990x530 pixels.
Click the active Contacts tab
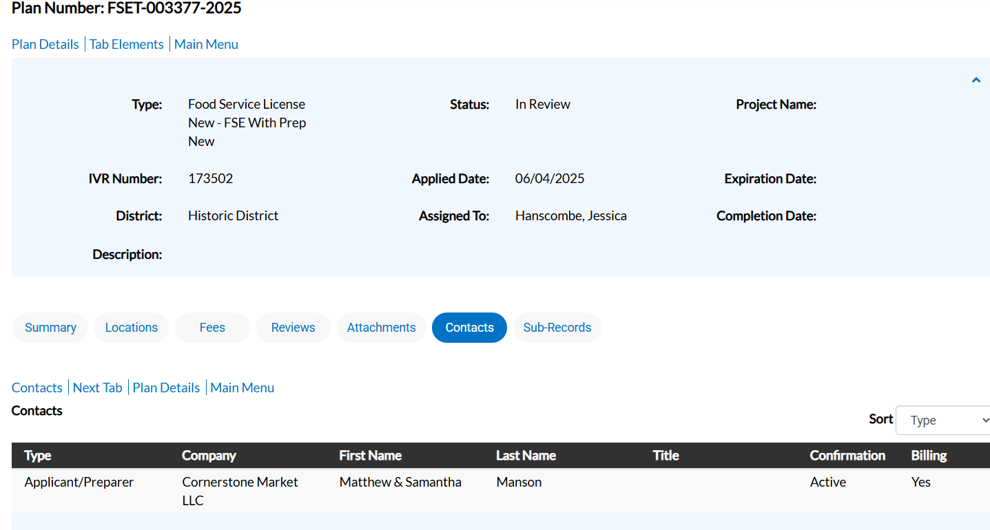469,328
